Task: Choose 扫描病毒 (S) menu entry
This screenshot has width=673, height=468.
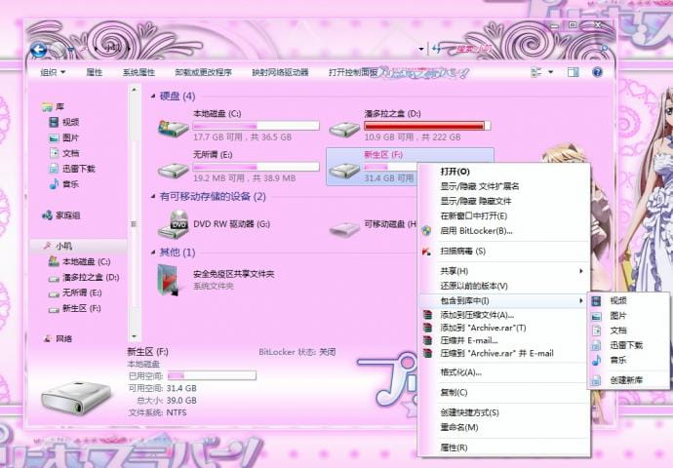Action: (504, 251)
